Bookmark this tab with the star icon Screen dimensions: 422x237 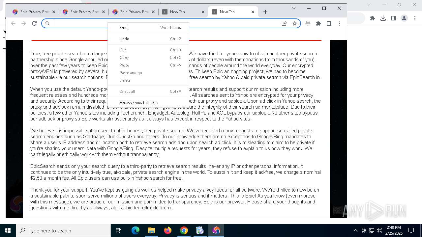tap(295, 23)
